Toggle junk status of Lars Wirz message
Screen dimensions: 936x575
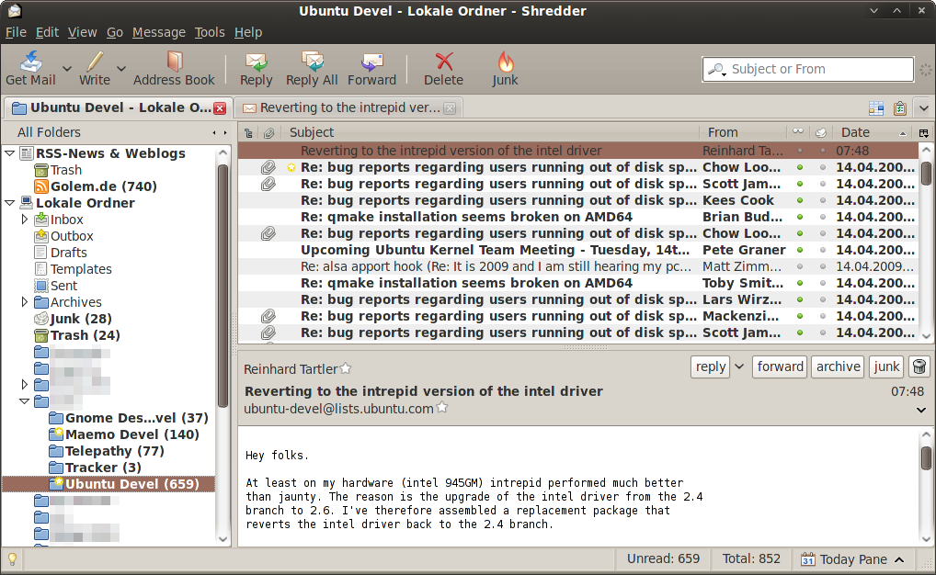[823, 299]
